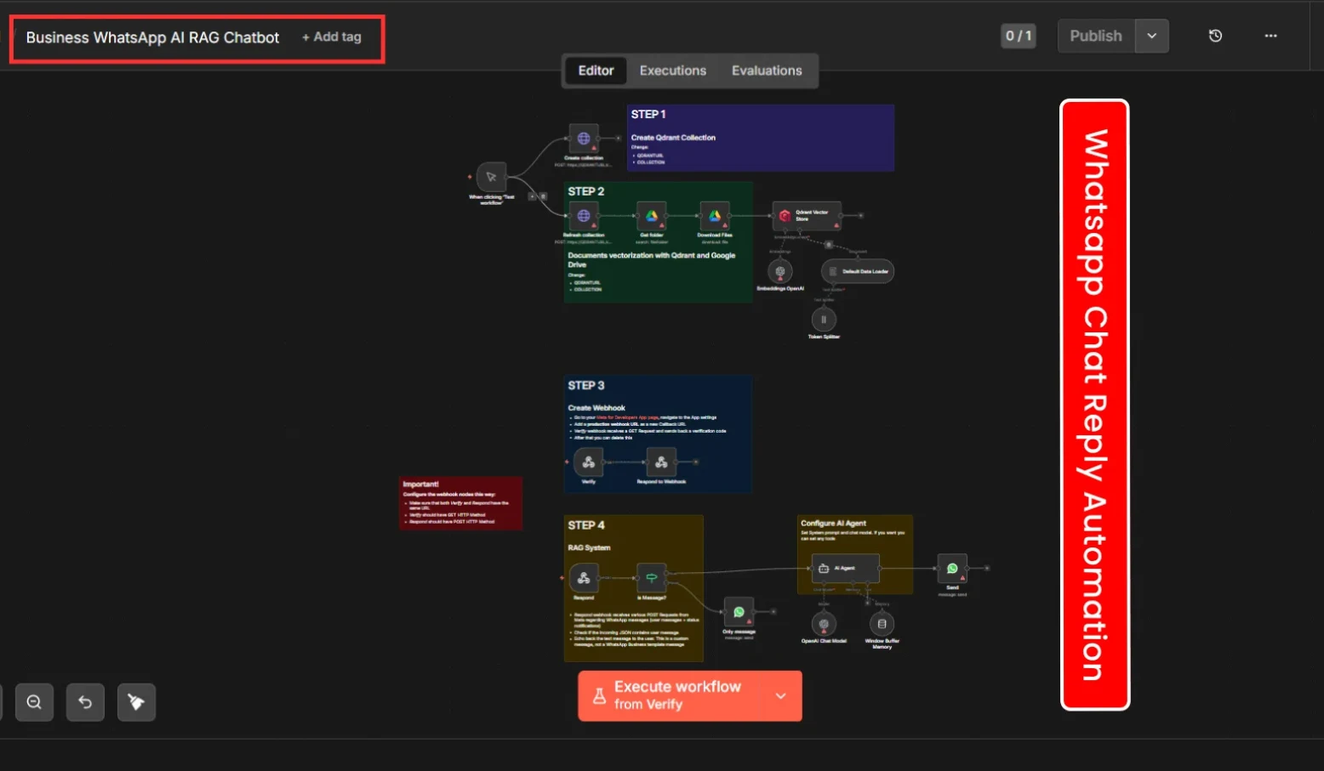
Task: Open the Get folder Google Drive node
Action: 651,216
